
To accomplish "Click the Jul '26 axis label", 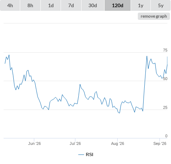I will (75, 143).
